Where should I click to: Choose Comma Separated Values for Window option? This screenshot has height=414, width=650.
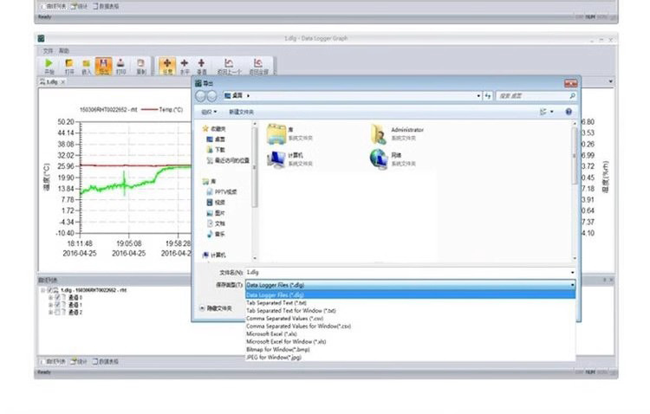[411, 327]
